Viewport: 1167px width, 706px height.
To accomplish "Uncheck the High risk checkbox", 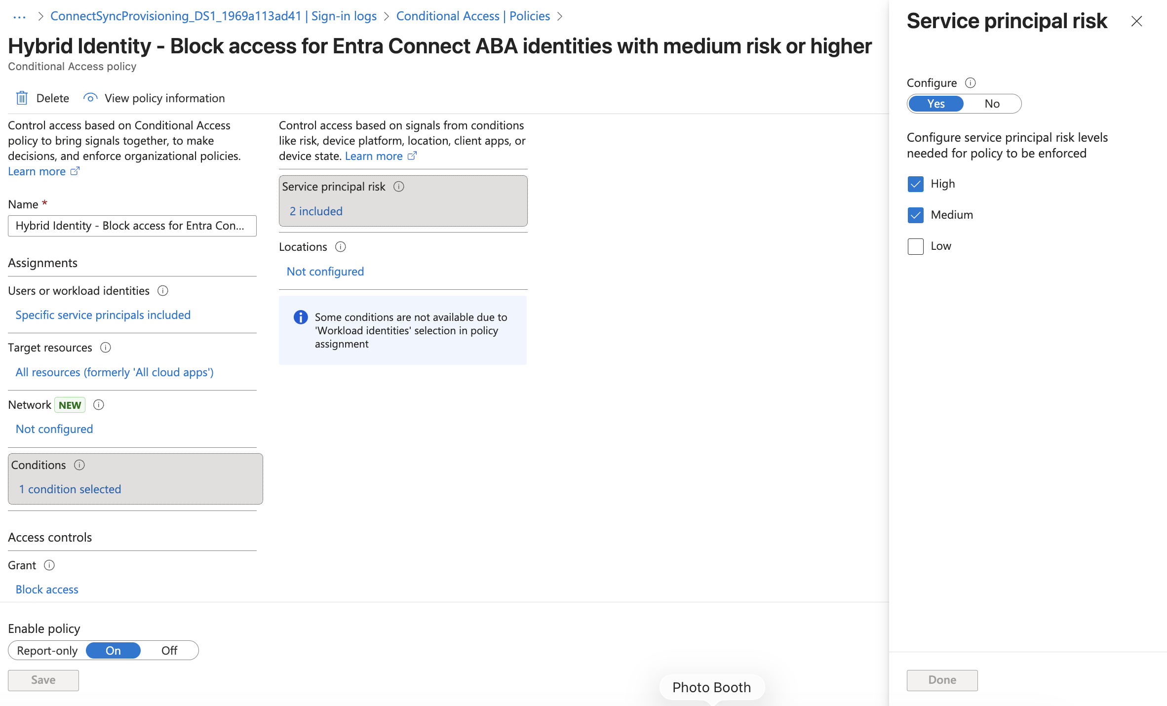I will click(916, 184).
